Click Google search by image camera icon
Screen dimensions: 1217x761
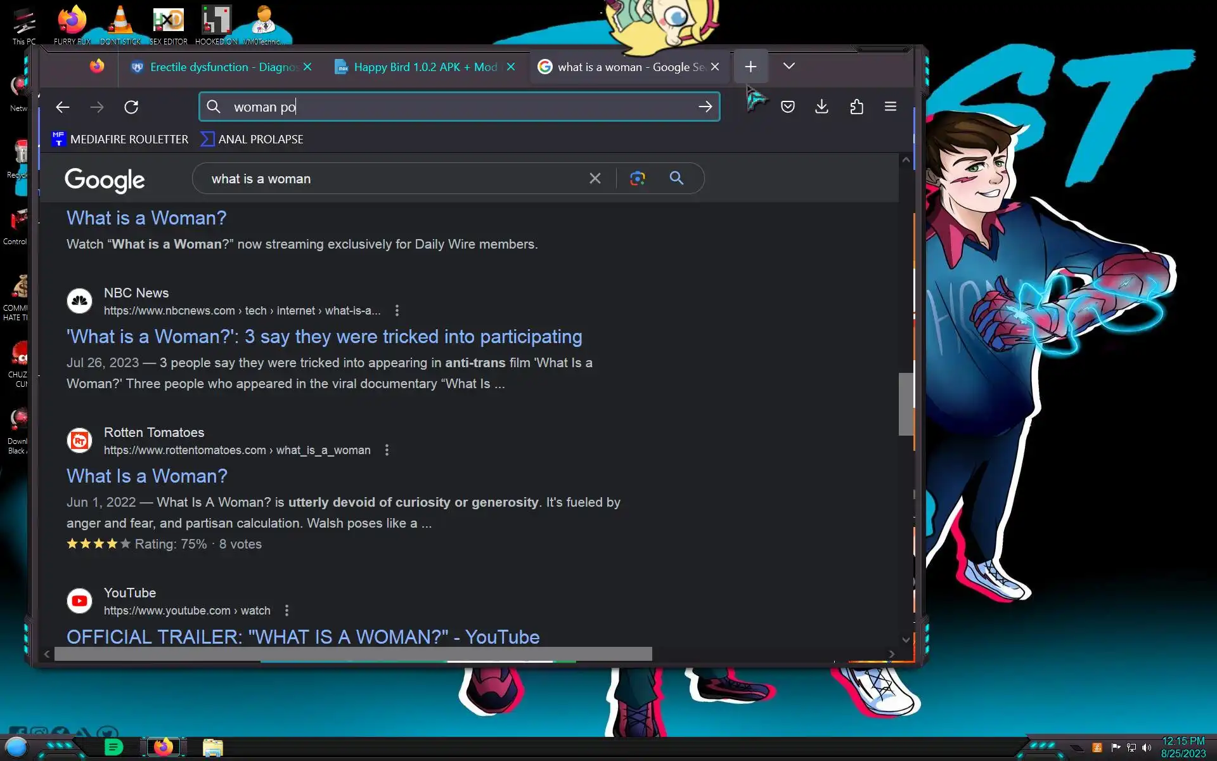click(637, 179)
